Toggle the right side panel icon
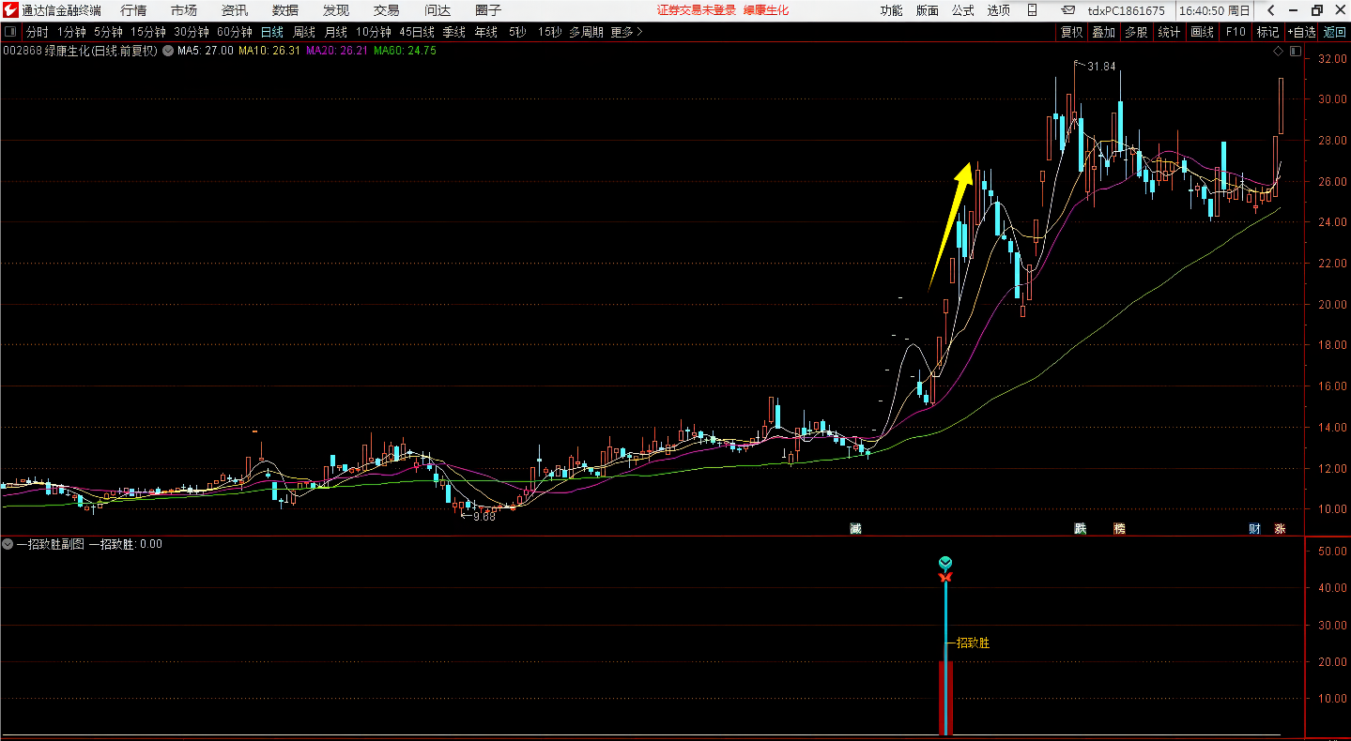The image size is (1351, 741). [1295, 51]
